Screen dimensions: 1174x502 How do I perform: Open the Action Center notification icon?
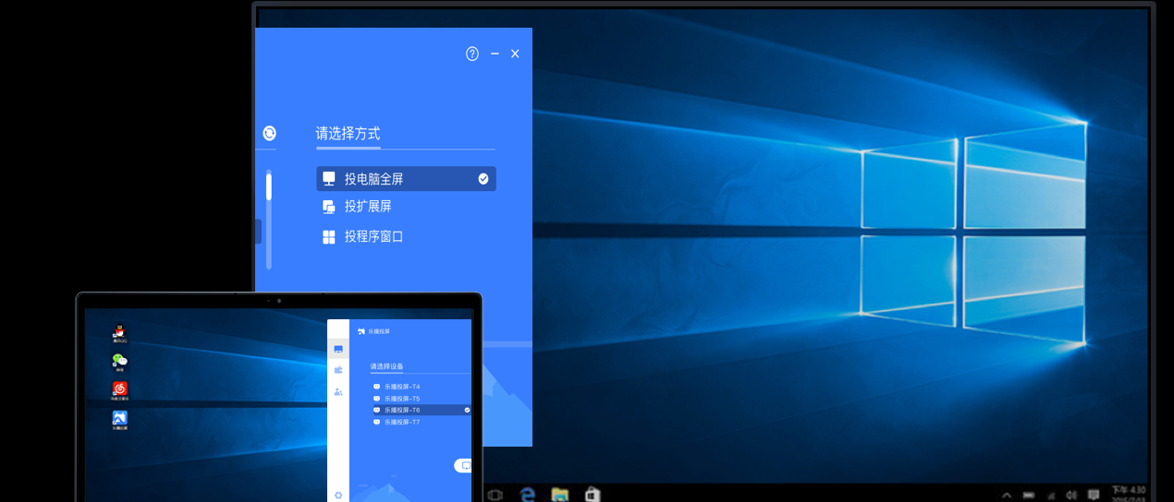pyautogui.click(x=1094, y=496)
